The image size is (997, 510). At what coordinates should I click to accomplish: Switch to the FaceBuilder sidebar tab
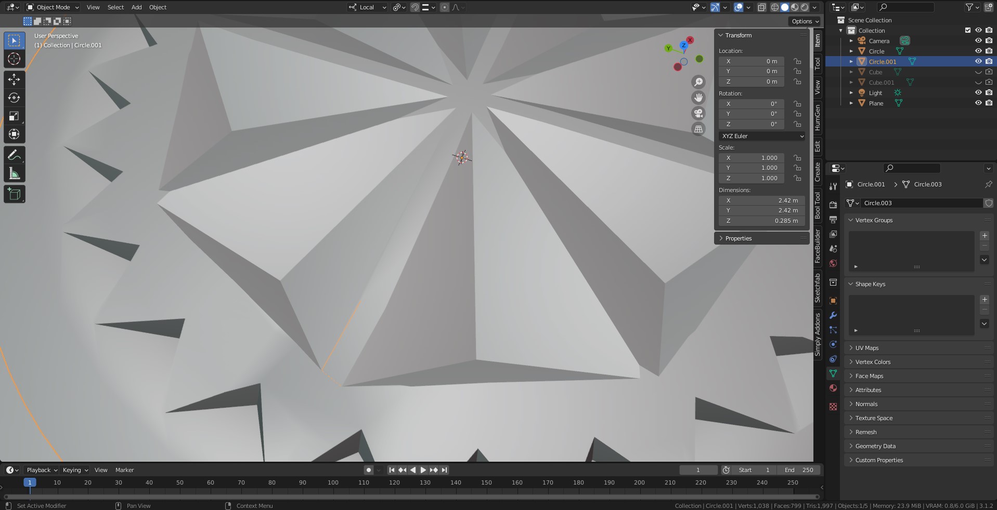coord(818,246)
